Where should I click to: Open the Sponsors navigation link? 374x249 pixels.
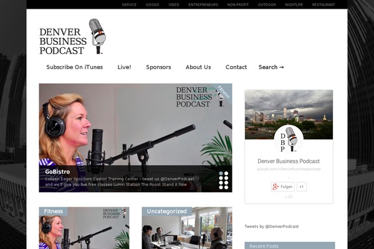(x=158, y=67)
